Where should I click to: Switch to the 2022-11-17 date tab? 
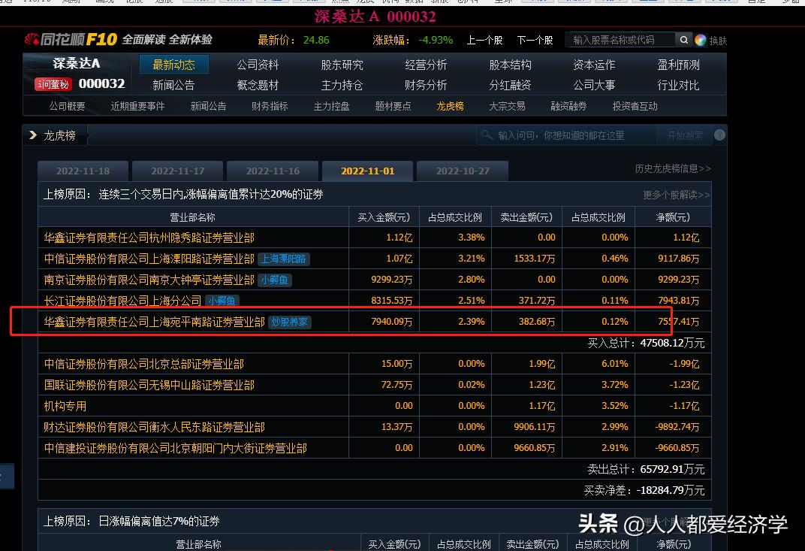178,171
